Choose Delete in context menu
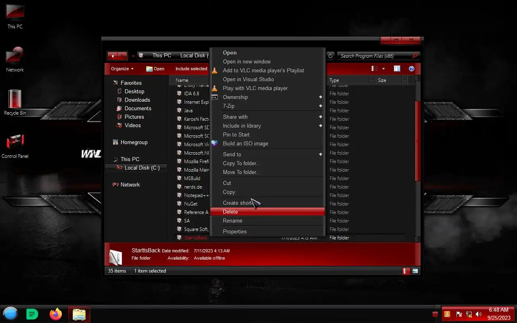Viewport: 517px width, 323px height. tap(268, 212)
